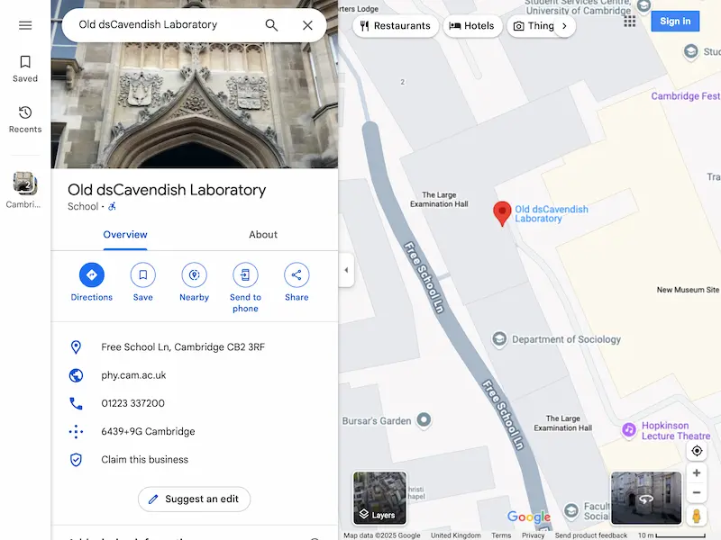
Task: Clear the search with X button
Action: [307, 25]
